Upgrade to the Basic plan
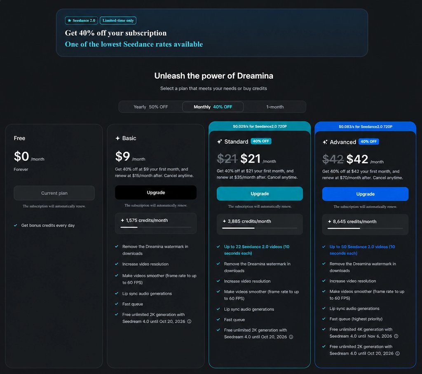The image size is (422, 374). coord(156,192)
